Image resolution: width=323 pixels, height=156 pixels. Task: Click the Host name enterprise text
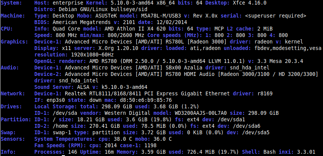coord(68,3)
